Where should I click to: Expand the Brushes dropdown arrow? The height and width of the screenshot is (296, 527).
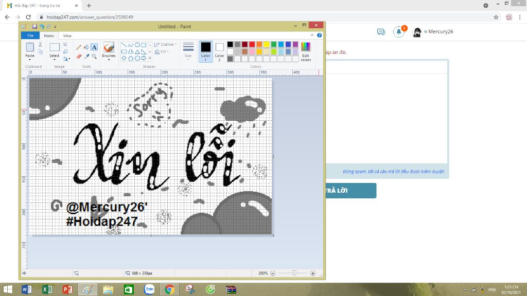109,60
